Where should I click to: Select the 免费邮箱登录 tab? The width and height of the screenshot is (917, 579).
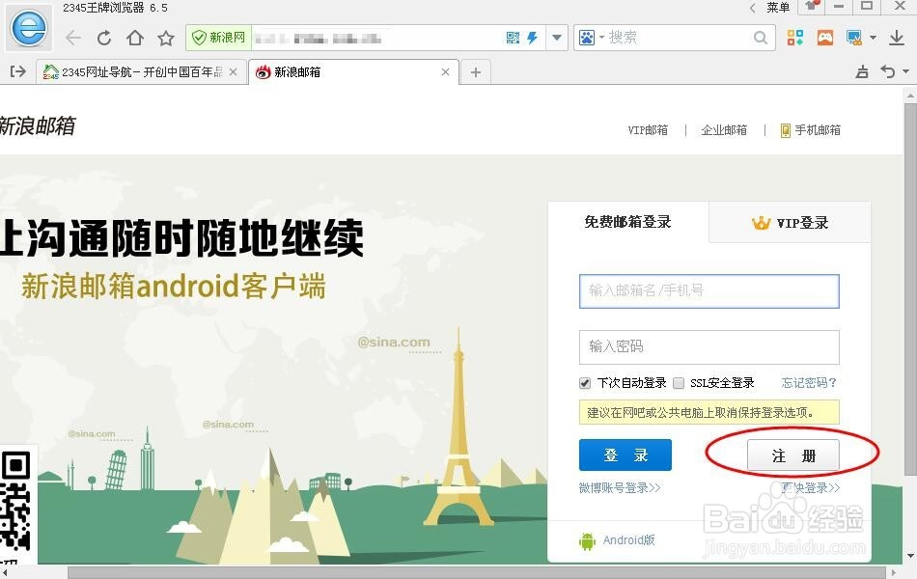628,222
